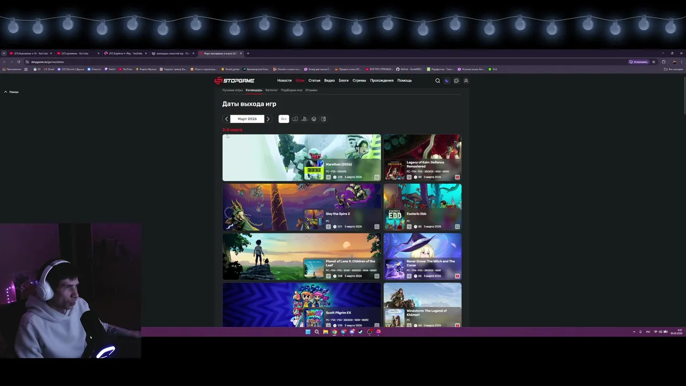Click the Scott Pilgrim EX cover thumbnail
Image resolution: width=686 pixels, height=386 pixels.
314,317
